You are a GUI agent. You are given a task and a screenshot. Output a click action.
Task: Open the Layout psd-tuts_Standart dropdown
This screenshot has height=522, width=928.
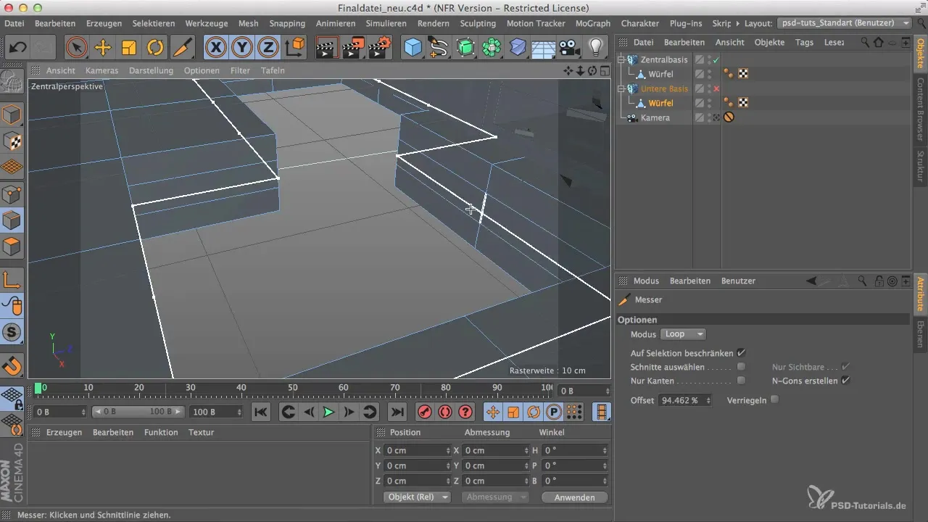coord(844,23)
